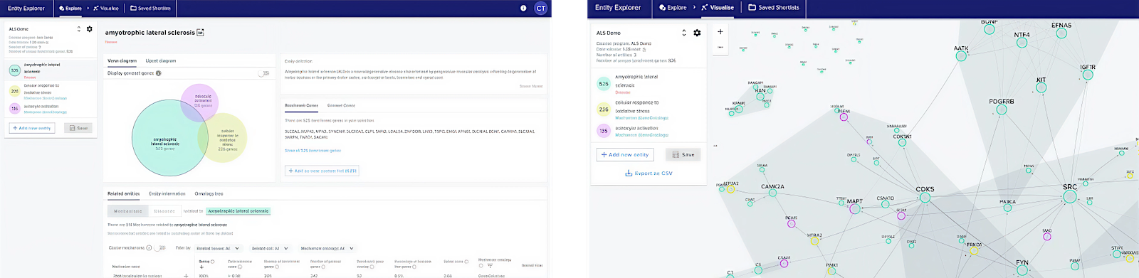Click the yellow 236 entity circle in left panel
The image size is (1139, 278).
click(x=15, y=91)
